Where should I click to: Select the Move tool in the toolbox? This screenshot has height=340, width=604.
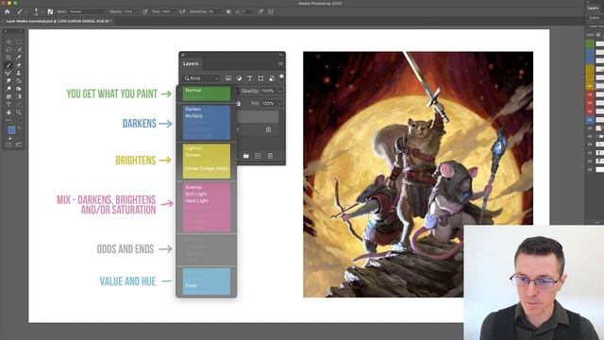(x=8, y=42)
